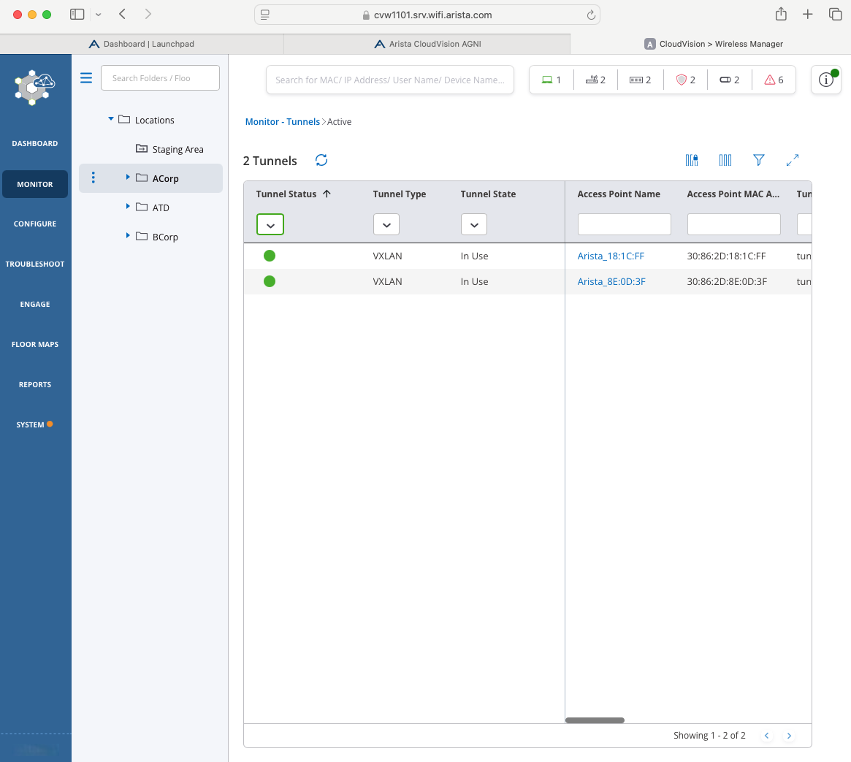
Task: Open the column chooser icon
Action: [725, 160]
